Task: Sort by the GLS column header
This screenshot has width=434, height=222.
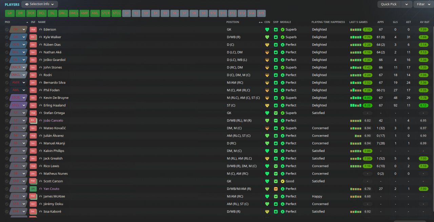Action: 395,22
